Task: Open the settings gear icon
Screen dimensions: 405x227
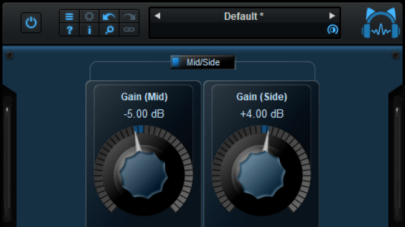Action: click(89, 17)
